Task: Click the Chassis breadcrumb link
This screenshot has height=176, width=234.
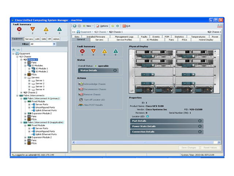Action: [x=102, y=32]
